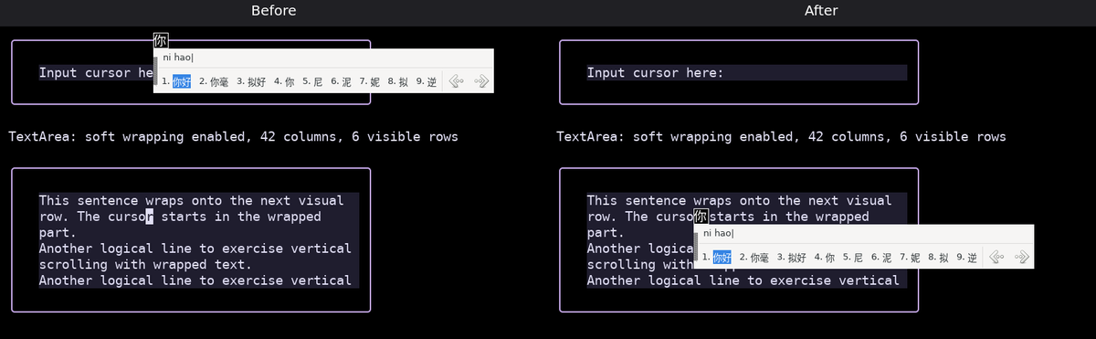1096x339 pixels.
Task: Click 'part.' line in Before text area
Action: coord(58,232)
